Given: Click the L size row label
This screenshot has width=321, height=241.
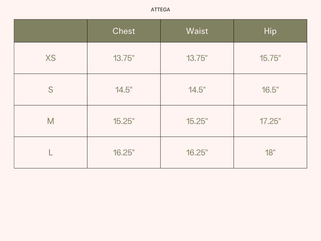Looking at the screenshot, I should (50, 153).
